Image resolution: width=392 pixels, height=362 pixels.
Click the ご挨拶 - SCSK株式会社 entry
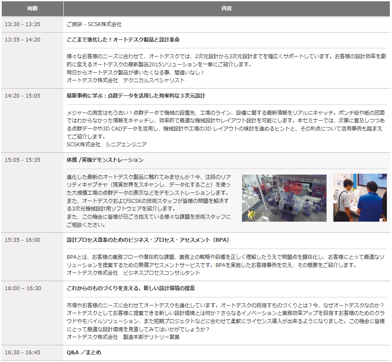click(x=94, y=24)
